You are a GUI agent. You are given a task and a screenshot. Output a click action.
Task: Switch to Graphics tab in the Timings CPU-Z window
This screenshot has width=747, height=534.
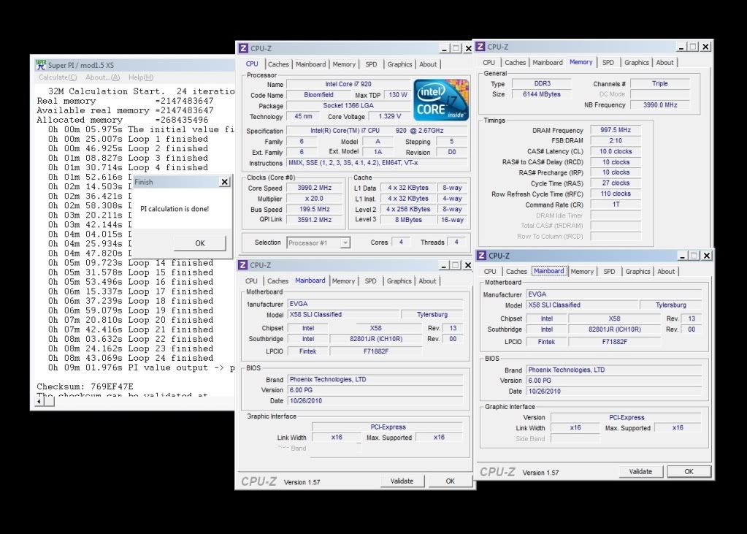click(637, 63)
